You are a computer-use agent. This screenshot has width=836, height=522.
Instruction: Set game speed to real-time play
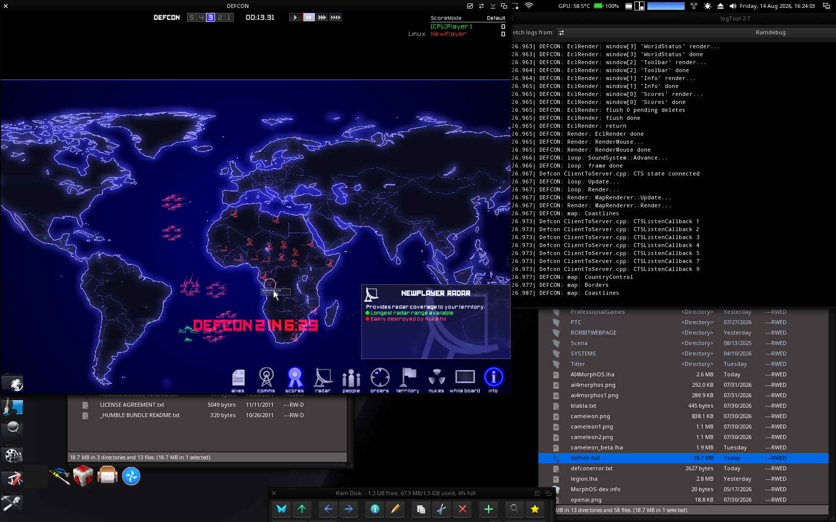point(295,17)
